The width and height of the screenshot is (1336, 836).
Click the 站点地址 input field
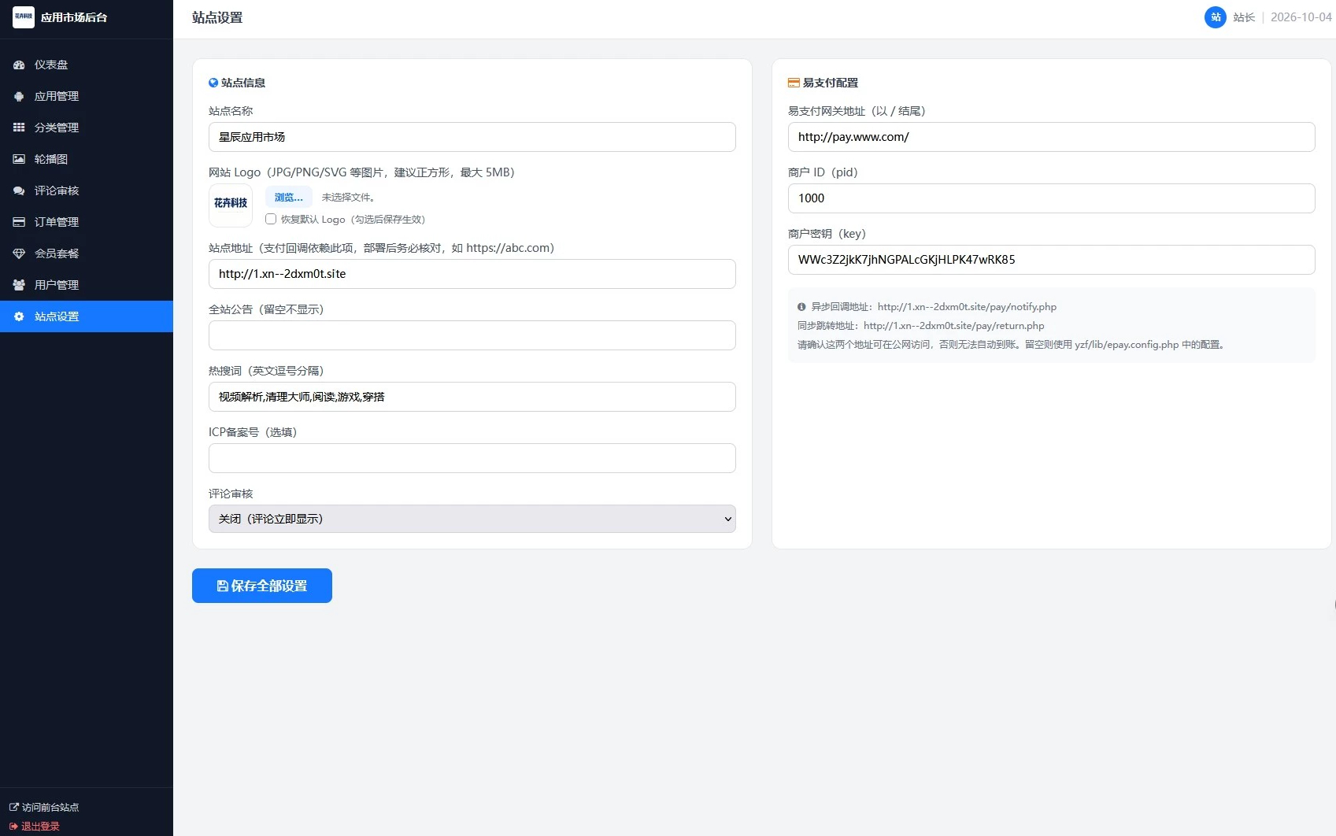pos(472,274)
